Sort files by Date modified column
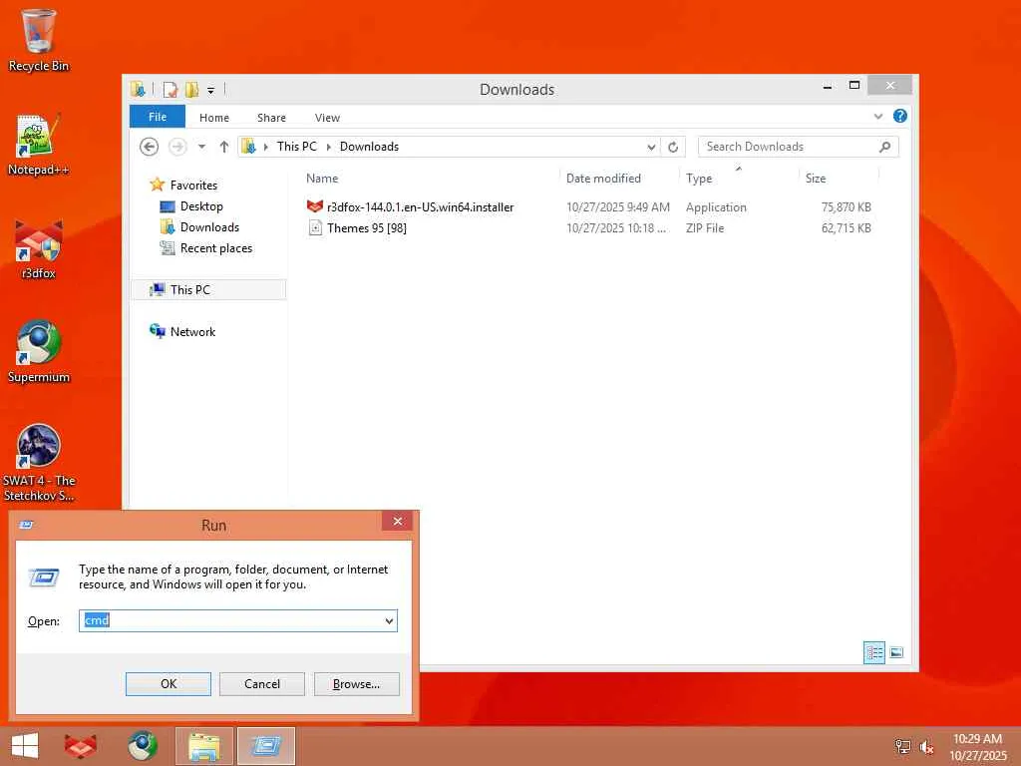This screenshot has width=1021, height=766. [x=618, y=179]
